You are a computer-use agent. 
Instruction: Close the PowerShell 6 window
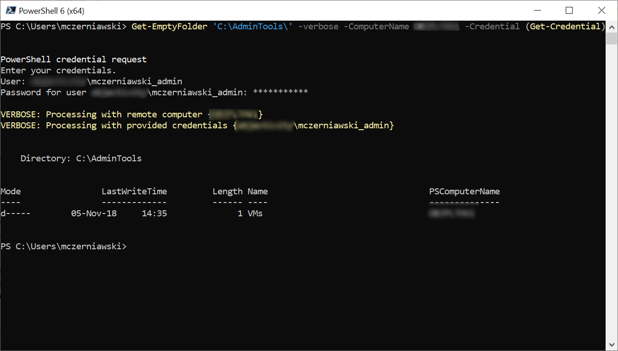pos(601,10)
